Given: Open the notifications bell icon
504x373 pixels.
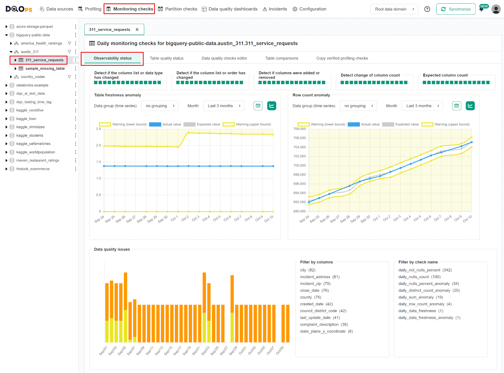Looking at the screenshot, I should (x=481, y=9).
